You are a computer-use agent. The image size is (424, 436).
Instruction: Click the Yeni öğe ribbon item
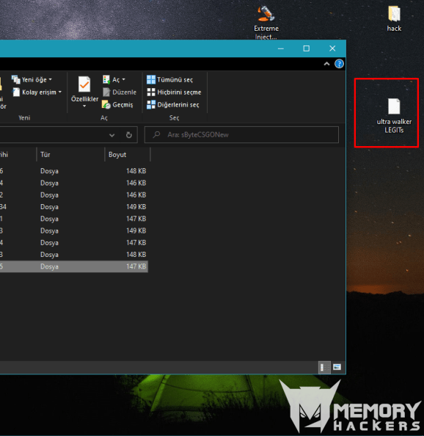point(32,80)
